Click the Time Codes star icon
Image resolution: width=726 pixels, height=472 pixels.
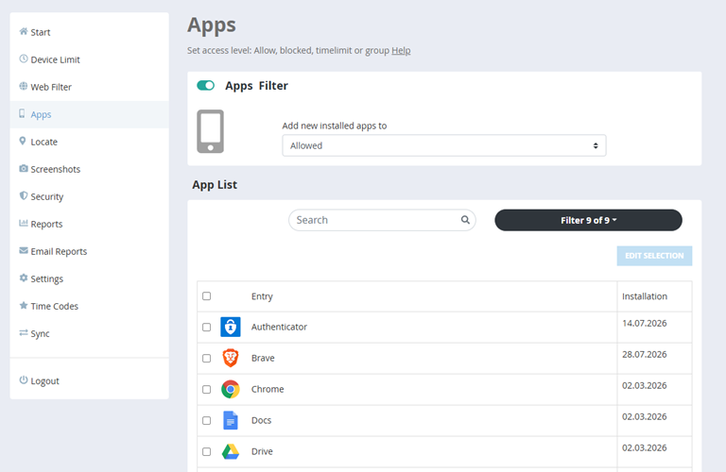pyautogui.click(x=23, y=305)
